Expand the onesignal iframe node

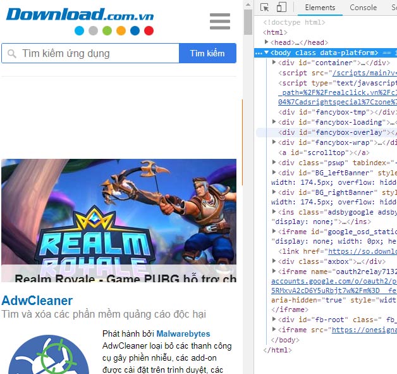click(x=274, y=329)
